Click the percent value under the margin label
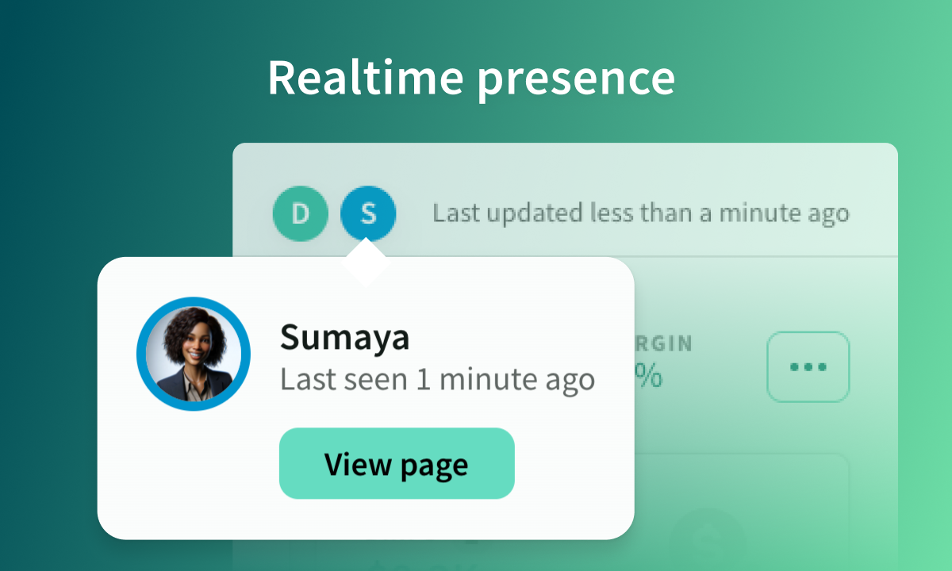 coord(648,377)
